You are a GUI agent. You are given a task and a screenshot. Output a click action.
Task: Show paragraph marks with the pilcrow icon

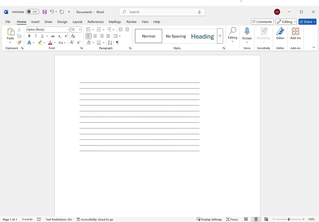(x=117, y=43)
